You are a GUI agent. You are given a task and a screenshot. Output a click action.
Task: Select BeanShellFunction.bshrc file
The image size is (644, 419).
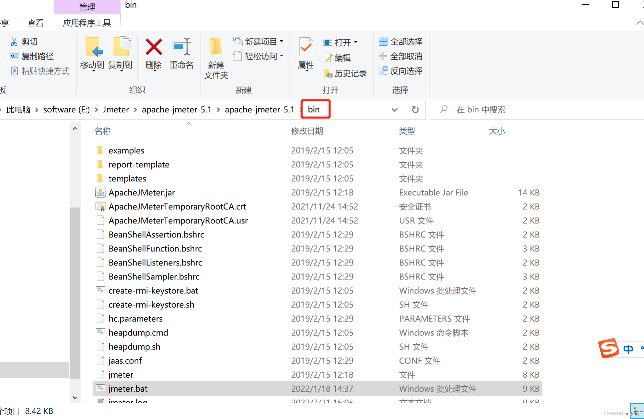[x=155, y=249]
